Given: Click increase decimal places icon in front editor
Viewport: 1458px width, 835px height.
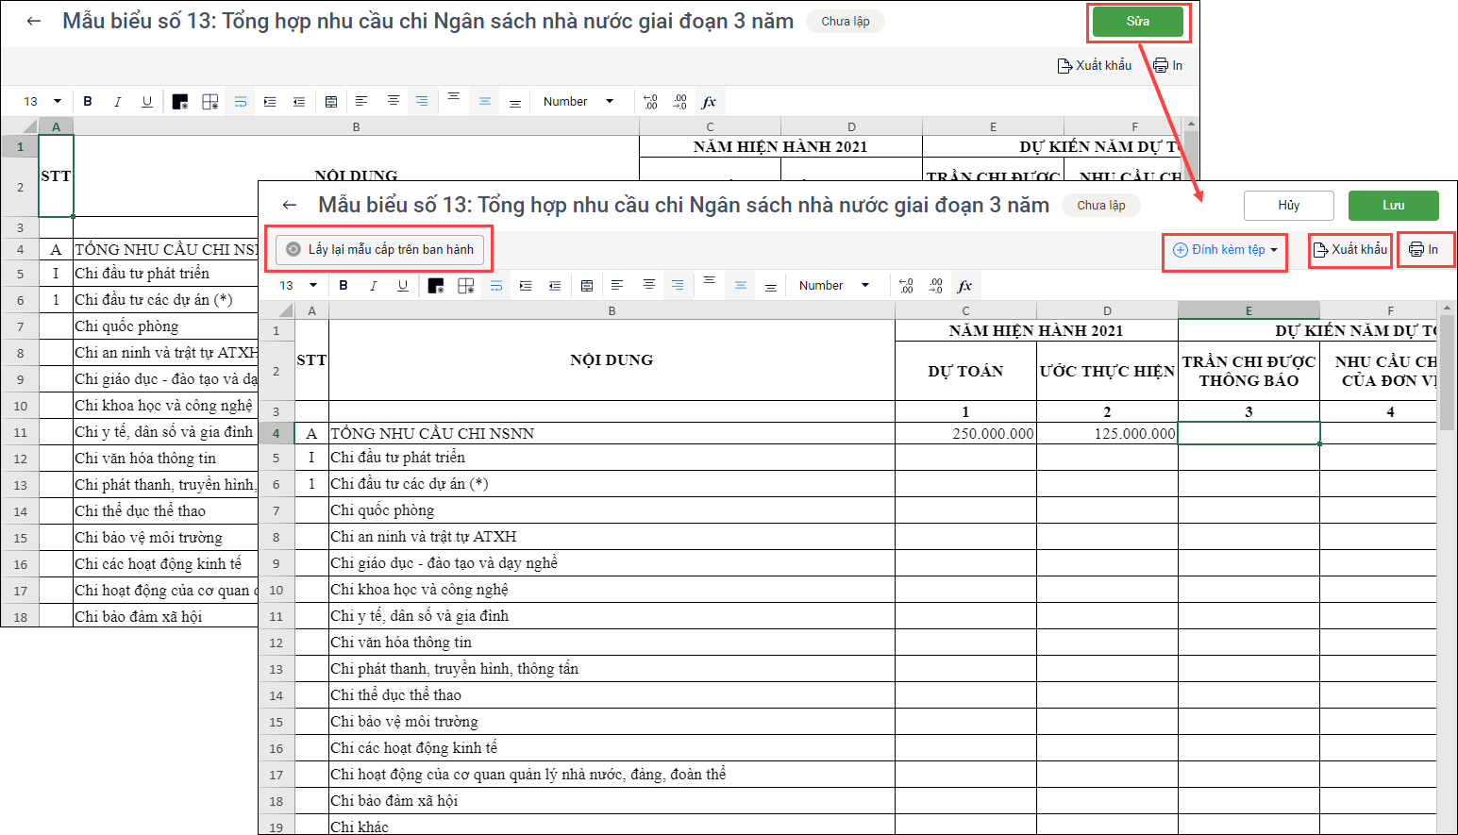Looking at the screenshot, I should (x=906, y=286).
